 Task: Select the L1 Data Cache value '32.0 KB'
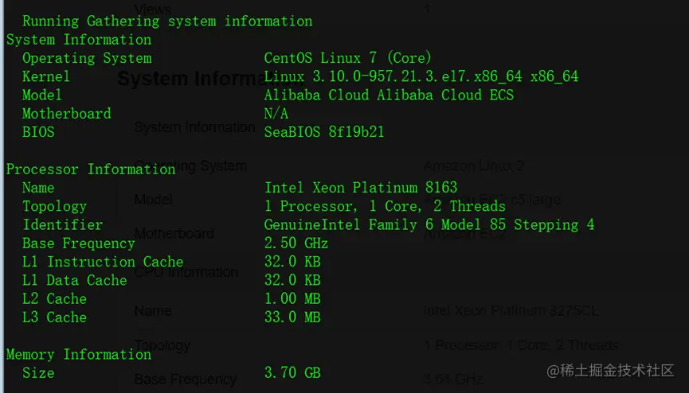(x=292, y=280)
